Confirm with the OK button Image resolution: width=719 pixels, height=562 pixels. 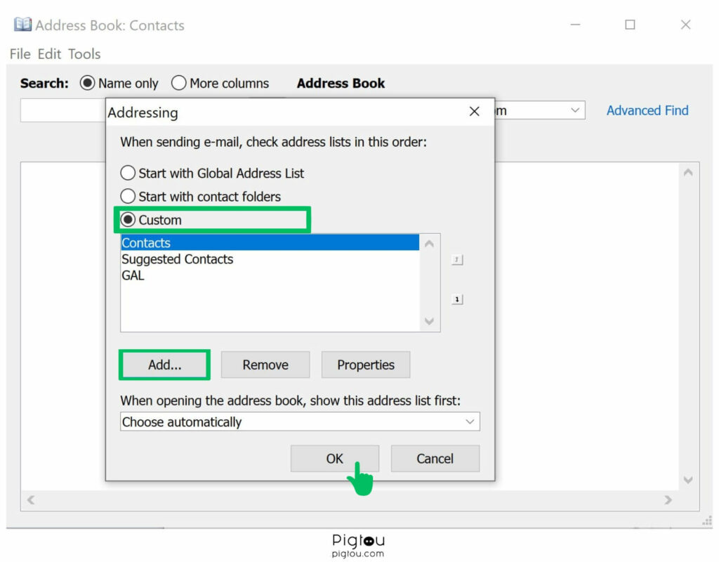click(x=335, y=458)
